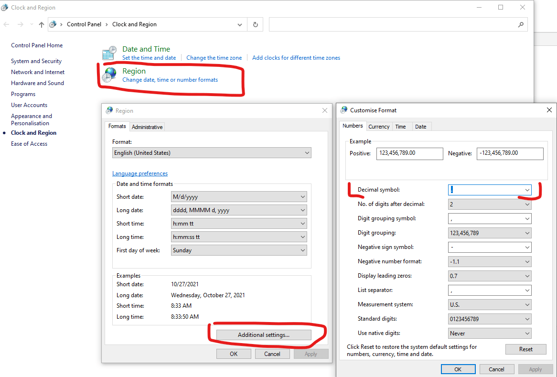Viewport: 557px width, 377px height.
Task: Click the globe icon in Customise Format title bar
Action: (x=343, y=110)
